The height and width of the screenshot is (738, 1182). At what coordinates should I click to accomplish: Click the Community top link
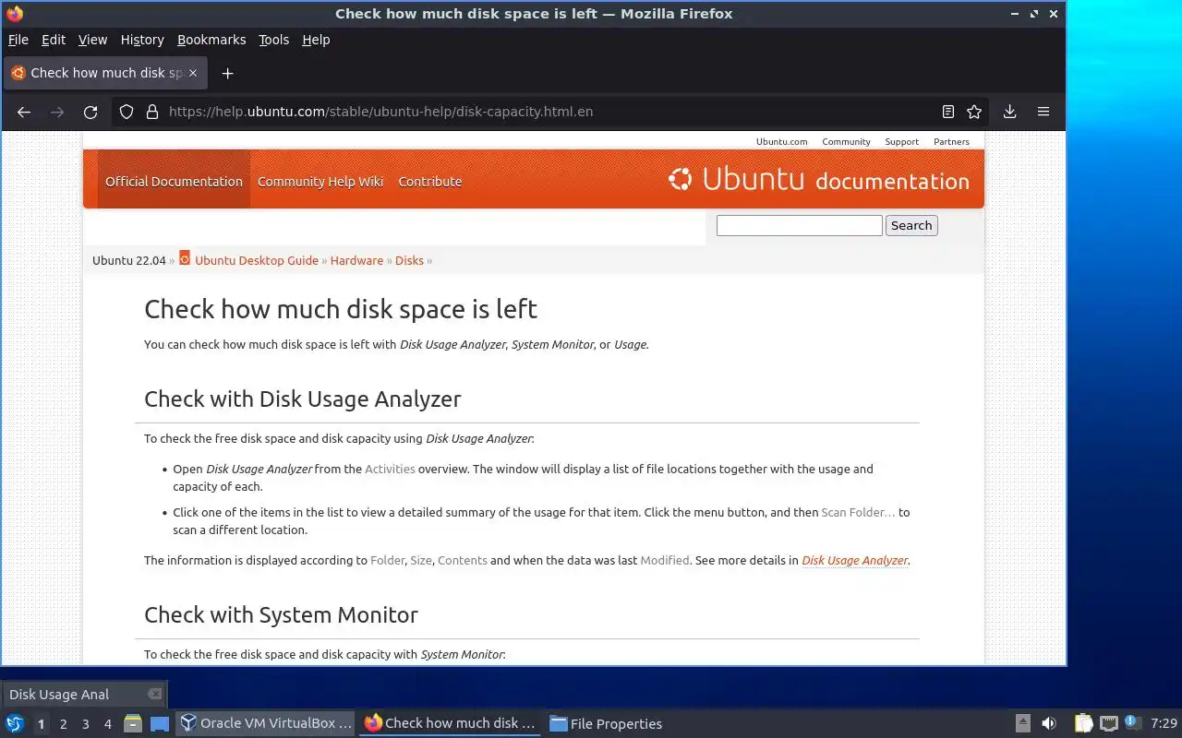(846, 141)
